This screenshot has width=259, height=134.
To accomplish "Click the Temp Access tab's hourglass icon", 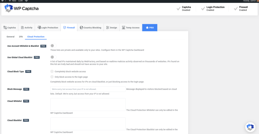I will [123, 28].
